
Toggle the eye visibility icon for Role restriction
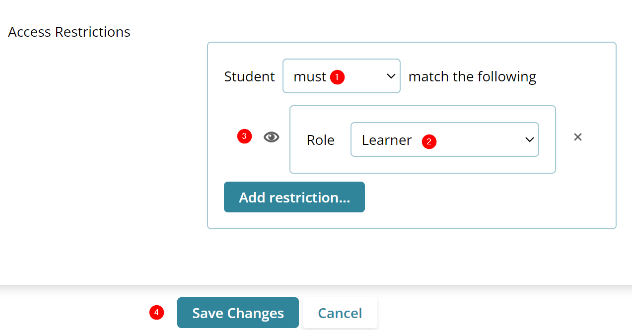point(271,137)
